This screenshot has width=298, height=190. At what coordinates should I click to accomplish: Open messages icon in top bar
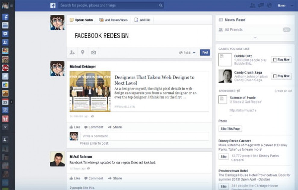[261, 5]
